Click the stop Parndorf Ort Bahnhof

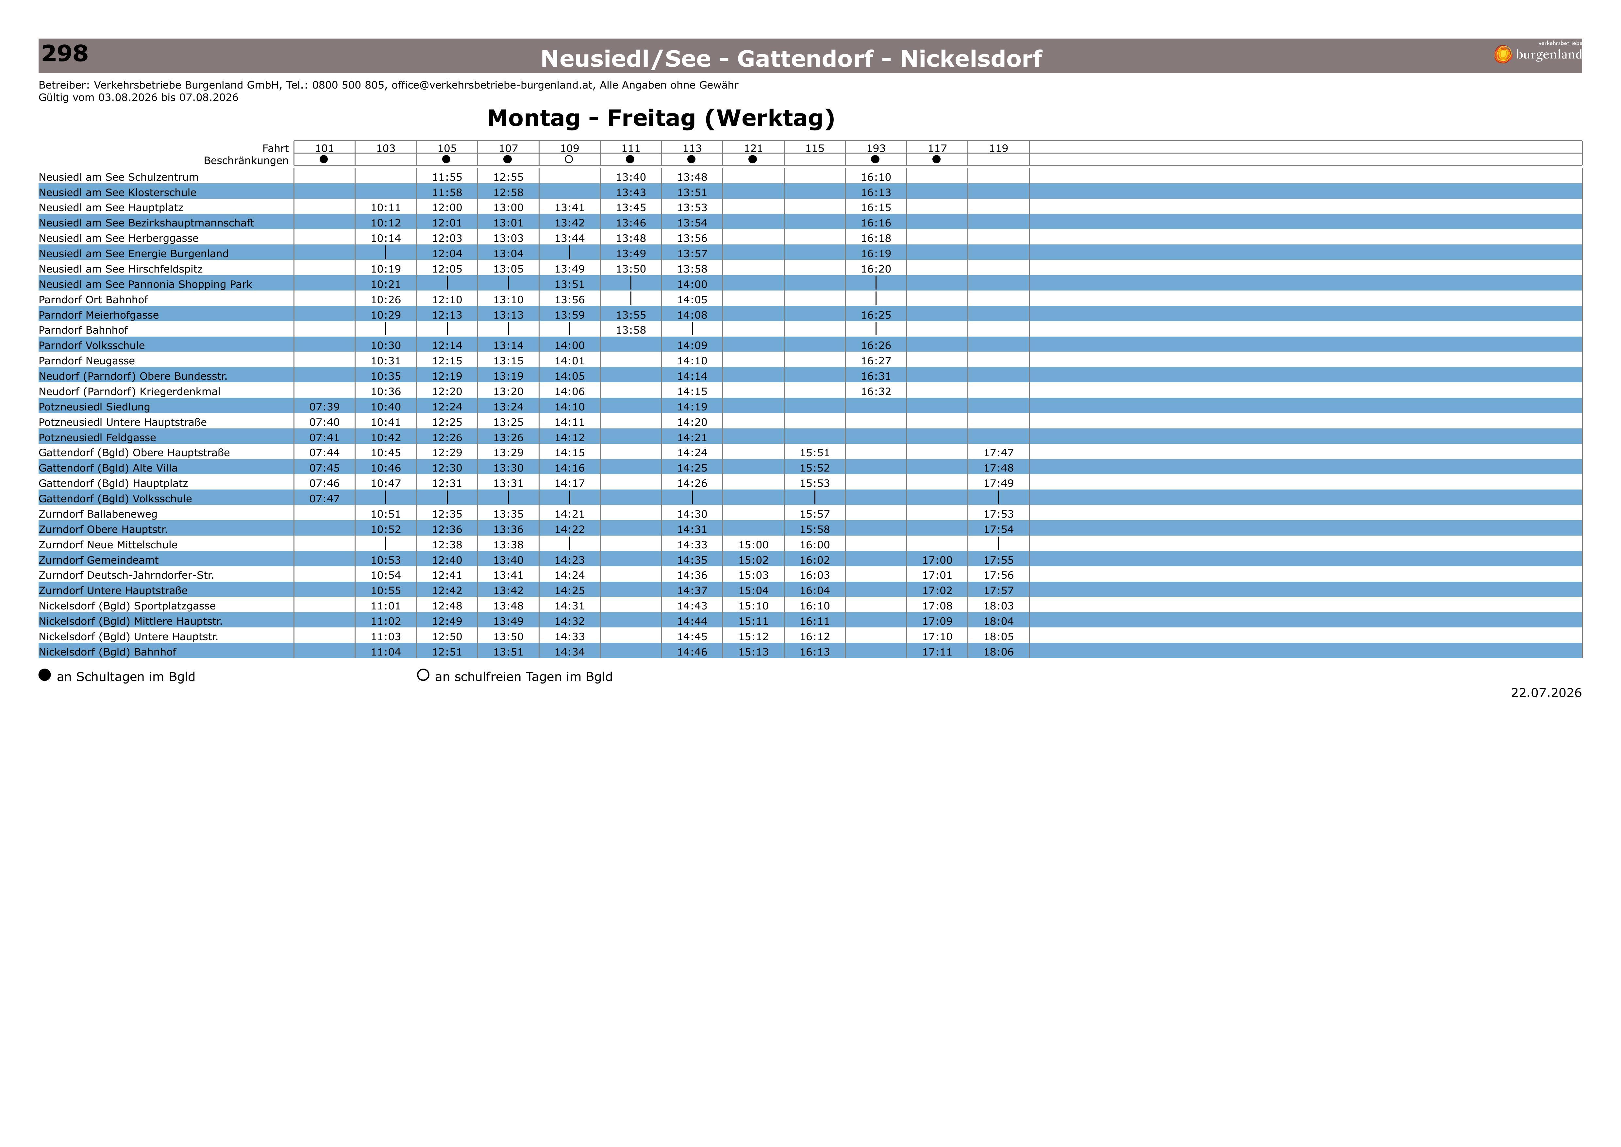pyautogui.click(x=93, y=299)
